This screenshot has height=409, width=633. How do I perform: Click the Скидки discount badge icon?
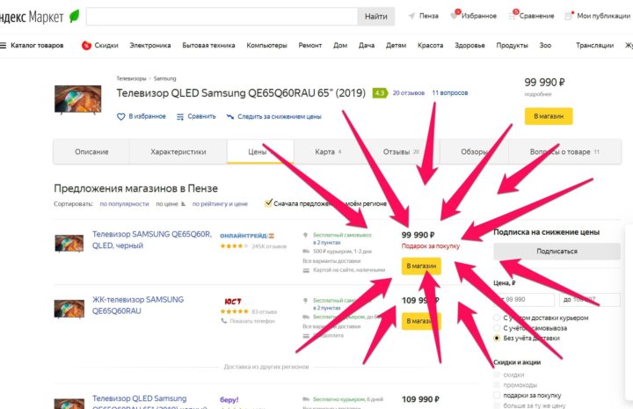pos(86,46)
